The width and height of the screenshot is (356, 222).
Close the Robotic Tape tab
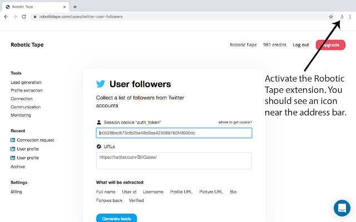point(65,7)
